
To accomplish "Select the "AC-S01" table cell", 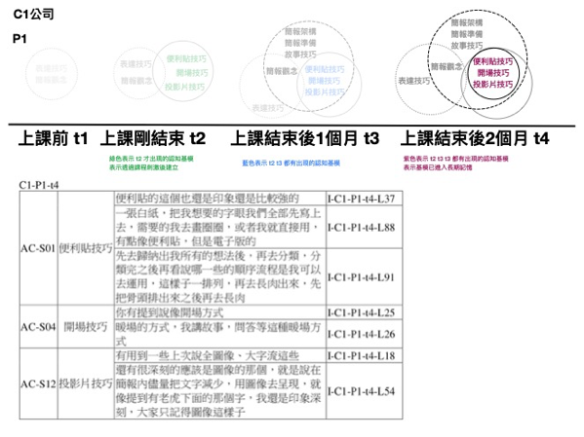I will tap(38, 248).
